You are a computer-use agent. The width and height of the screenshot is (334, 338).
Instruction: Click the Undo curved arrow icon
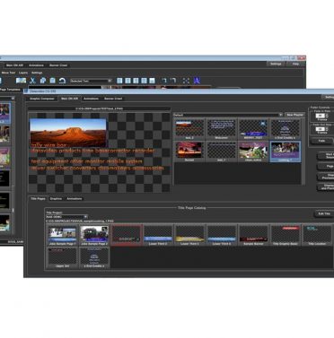[x=62, y=81]
